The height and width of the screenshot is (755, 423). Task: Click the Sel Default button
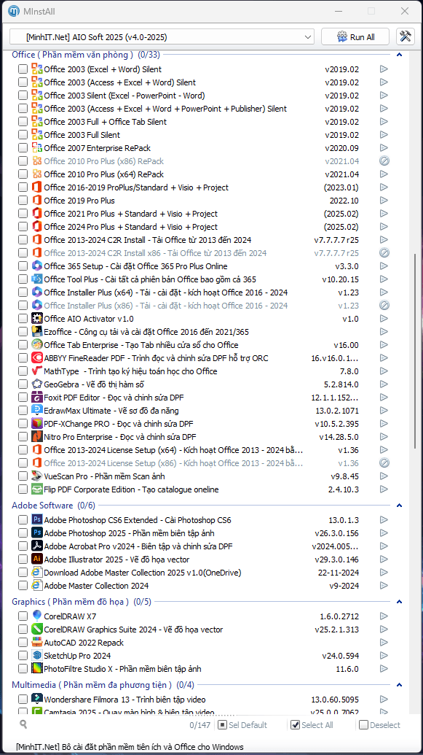242,724
